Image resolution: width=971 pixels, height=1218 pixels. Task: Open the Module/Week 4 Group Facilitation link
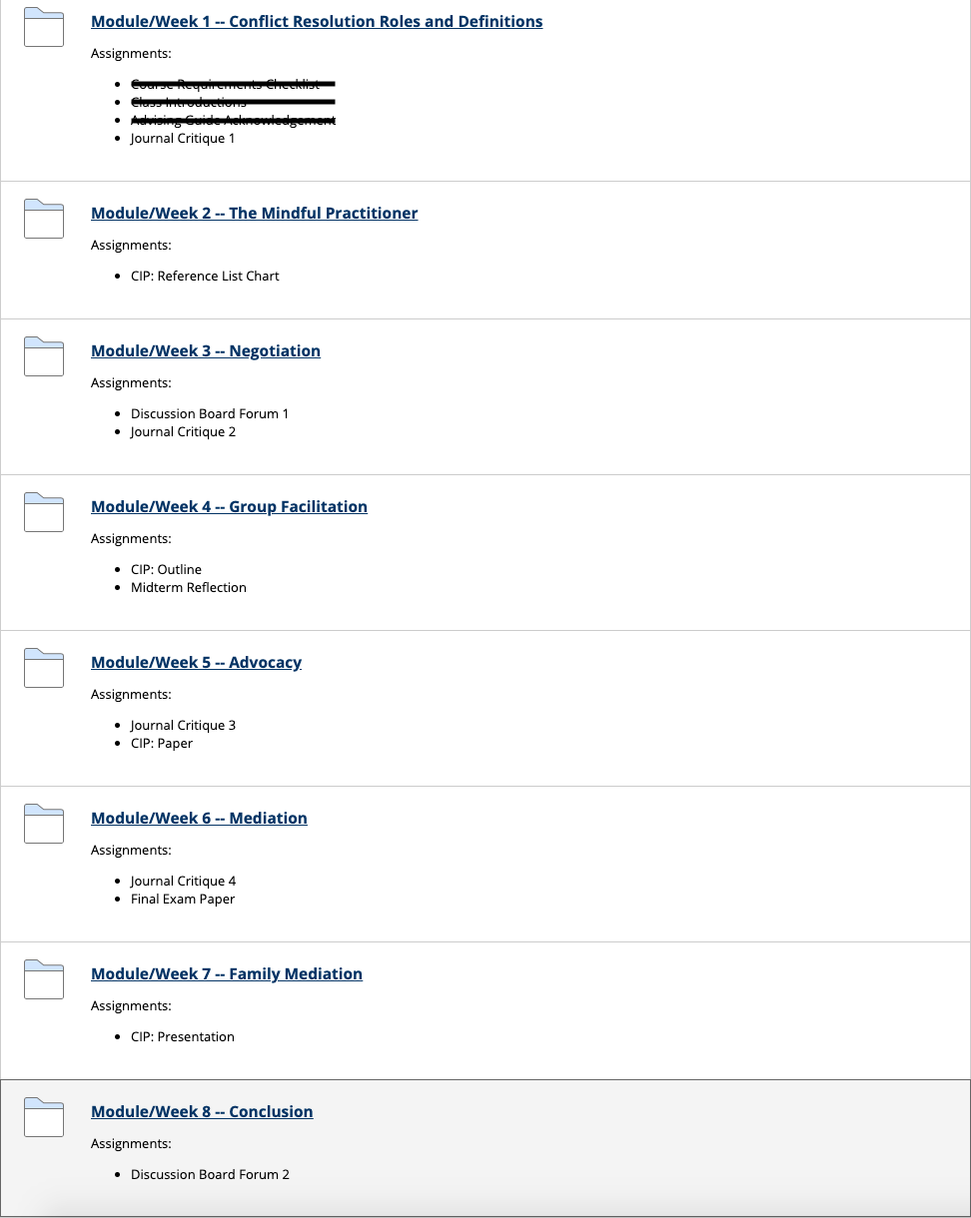click(229, 507)
